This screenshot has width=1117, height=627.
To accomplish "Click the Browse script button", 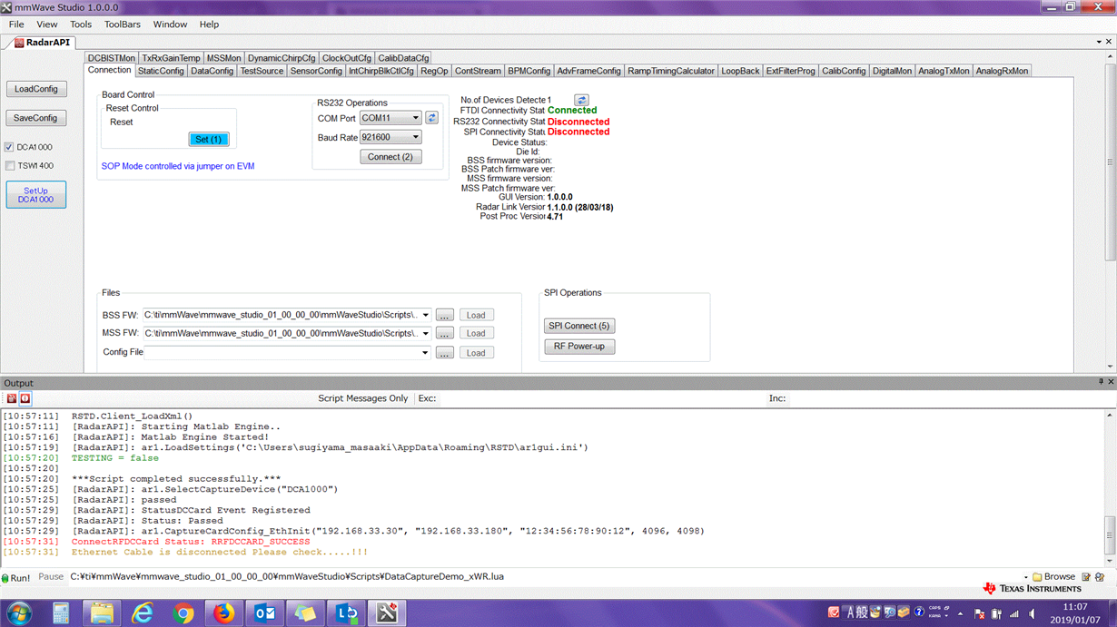I will [x=1053, y=577].
